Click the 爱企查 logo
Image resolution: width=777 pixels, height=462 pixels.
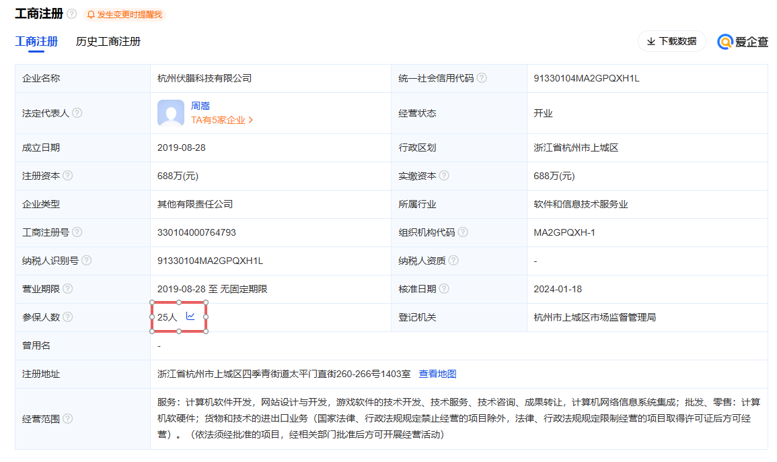(x=743, y=42)
